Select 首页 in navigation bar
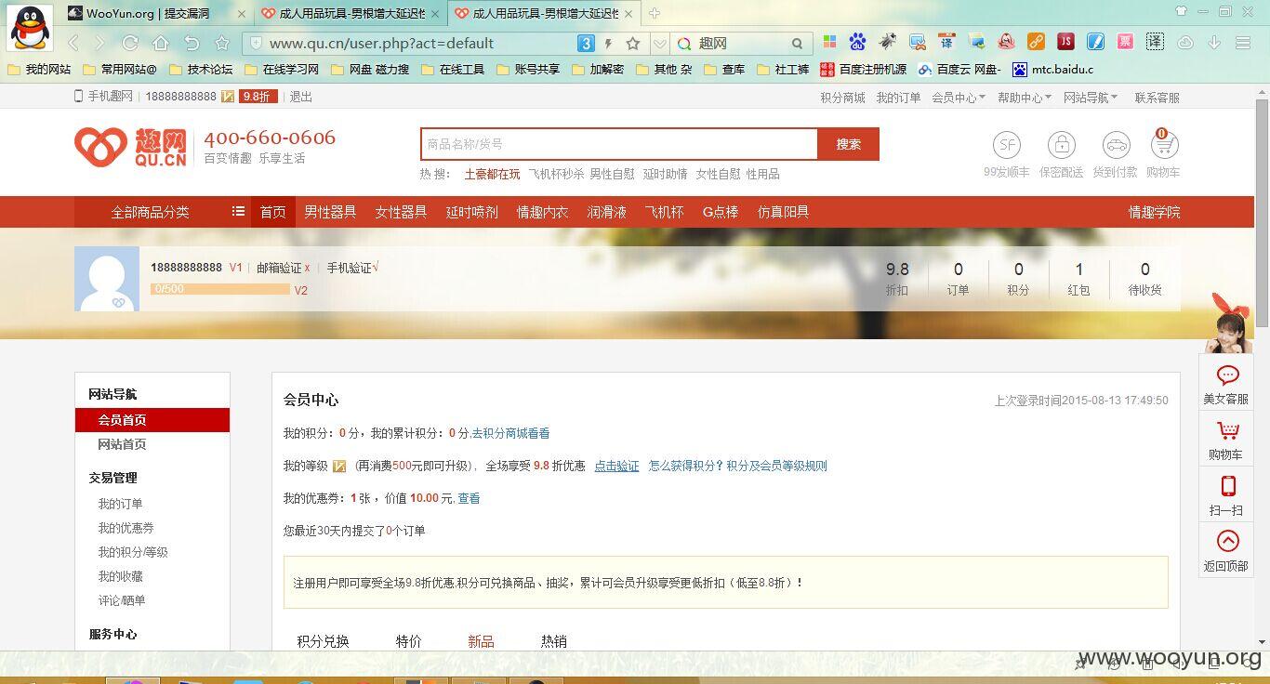1270x684 pixels. (x=272, y=212)
